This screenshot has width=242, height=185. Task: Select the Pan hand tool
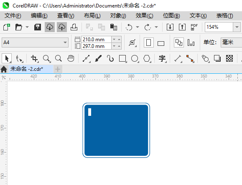[x=71, y=58]
